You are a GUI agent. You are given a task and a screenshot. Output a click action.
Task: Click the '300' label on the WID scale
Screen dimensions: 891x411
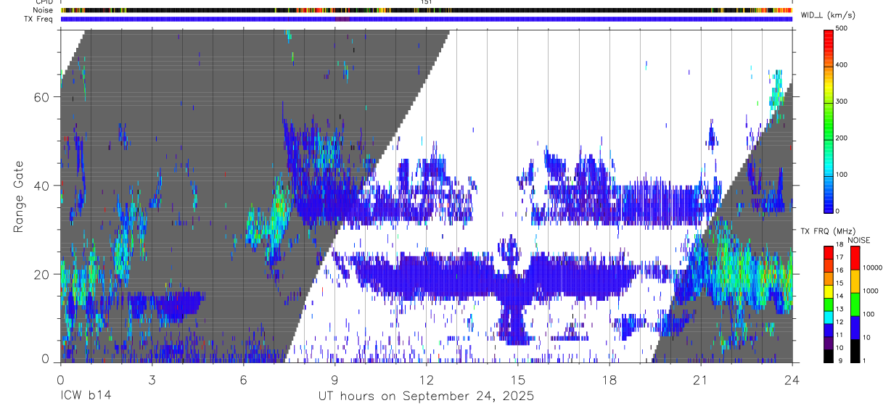[842, 101]
